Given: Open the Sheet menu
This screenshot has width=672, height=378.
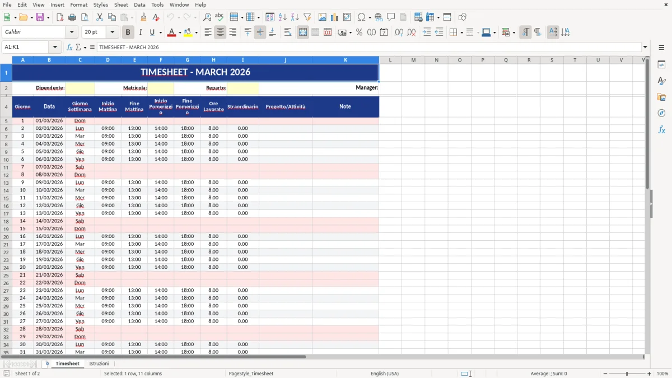Looking at the screenshot, I should [x=121, y=4].
